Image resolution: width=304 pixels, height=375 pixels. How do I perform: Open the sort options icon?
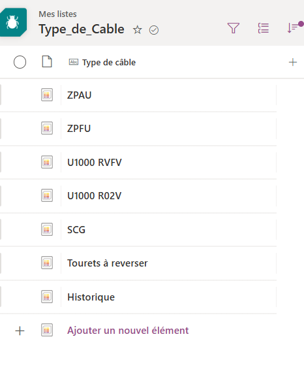(x=294, y=27)
